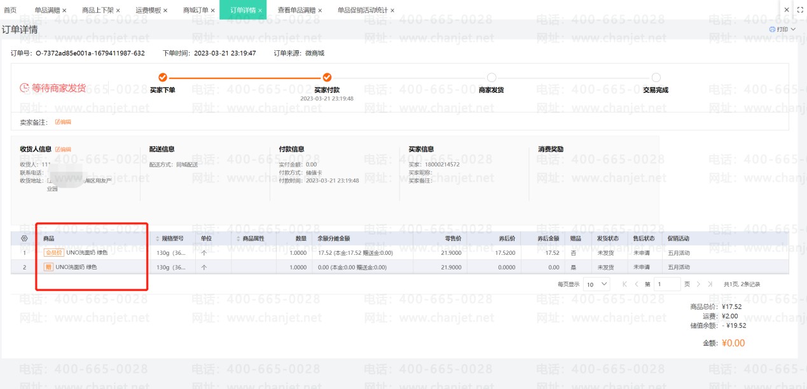
Task: Go to first page arrow
Action: [x=624, y=284]
